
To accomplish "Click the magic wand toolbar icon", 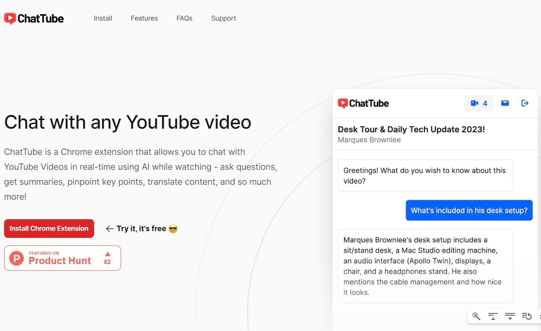I will pos(476,316).
